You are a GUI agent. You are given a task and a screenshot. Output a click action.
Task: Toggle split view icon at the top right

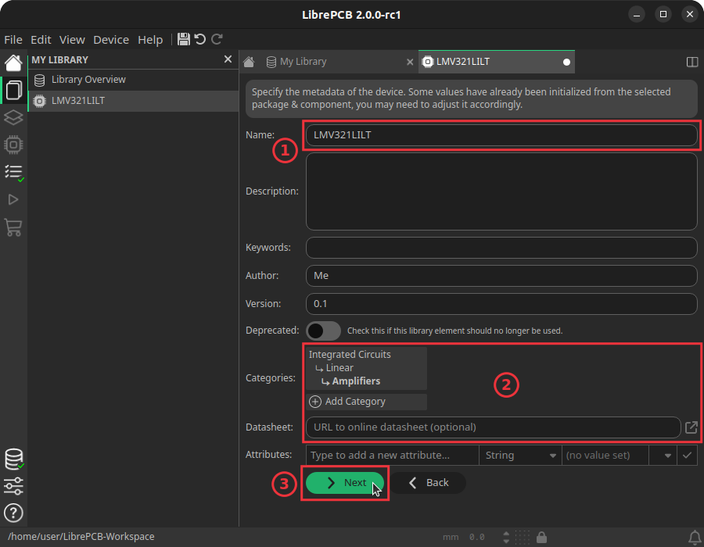click(x=691, y=62)
